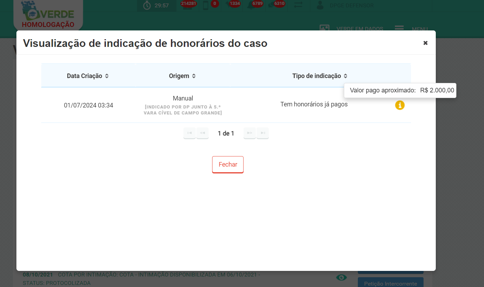Close the modal with the X icon
Screen dimensions: 484x287
[425, 43]
